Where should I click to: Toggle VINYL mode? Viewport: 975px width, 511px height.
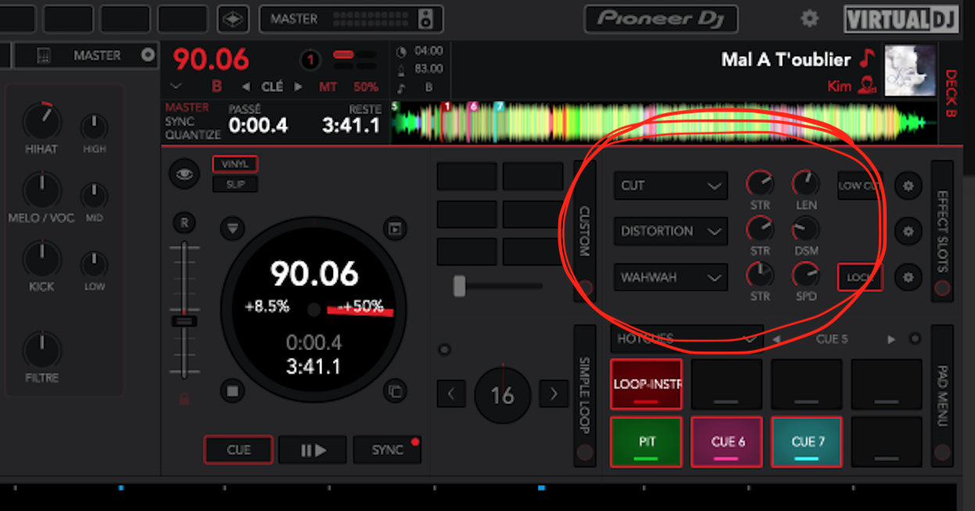[x=235, y=164]
